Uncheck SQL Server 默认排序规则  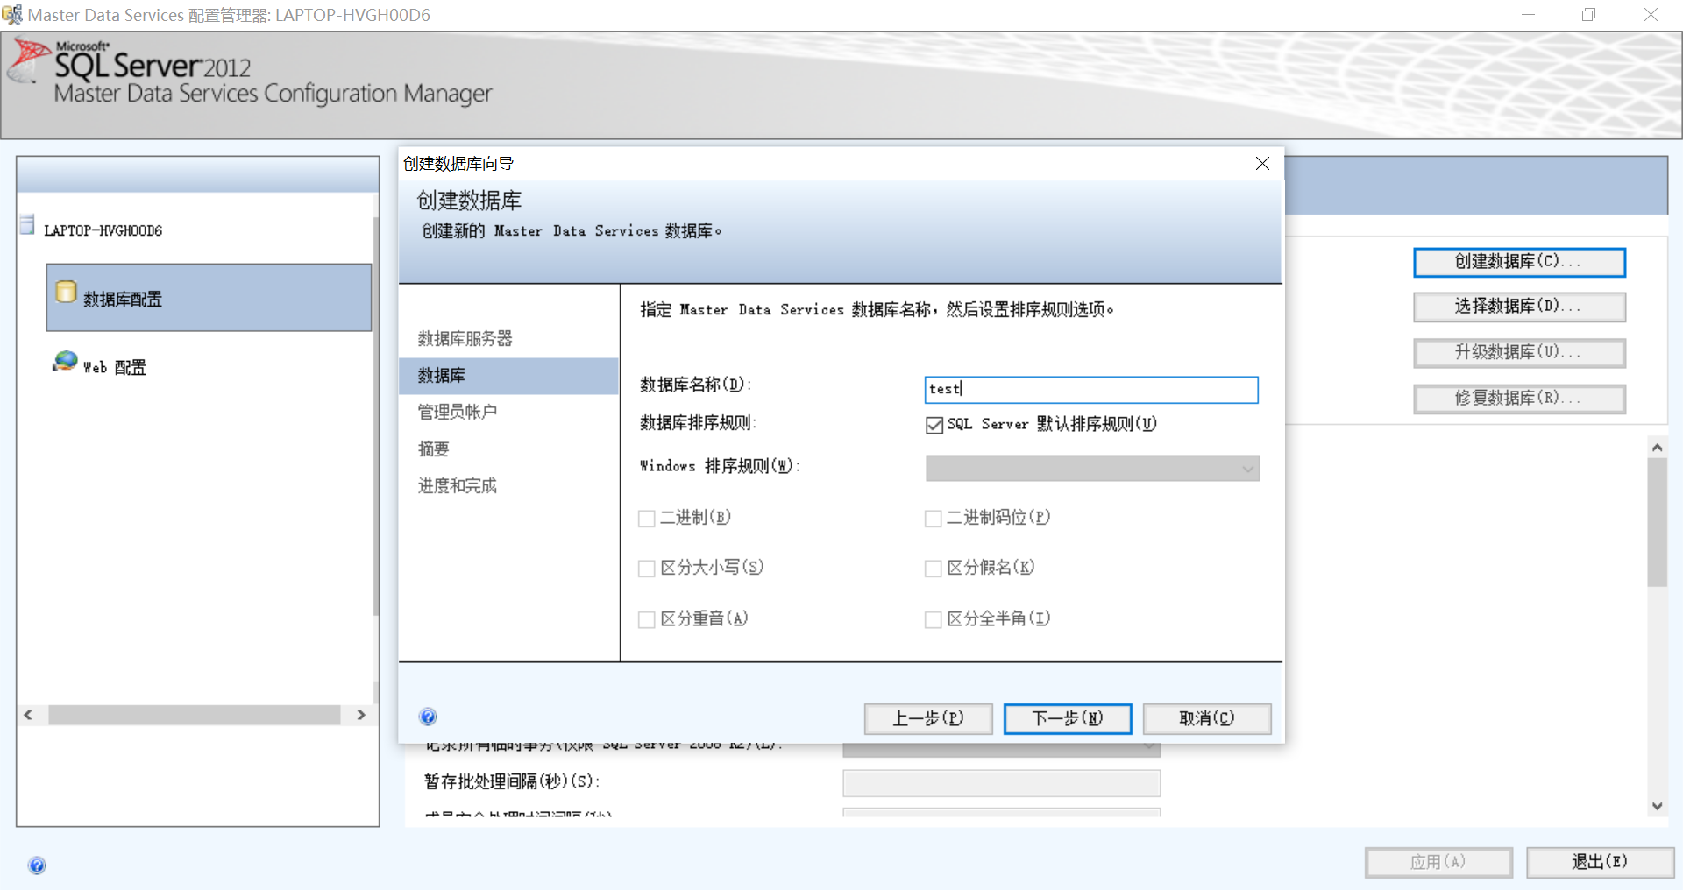pyautogui.click(x=933, y=425)
